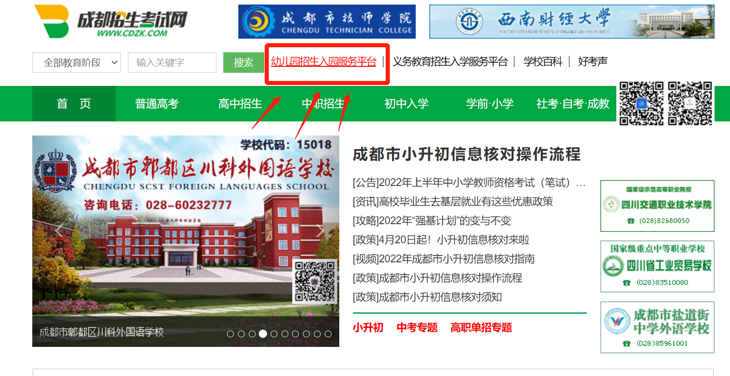Click 成都市郫都区川科外国语学校 carousel caption
730x376 pixels.
[x=101, y=332]
